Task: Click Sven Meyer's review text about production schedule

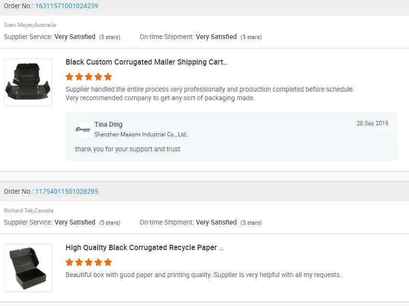Action: coord(210,93)
